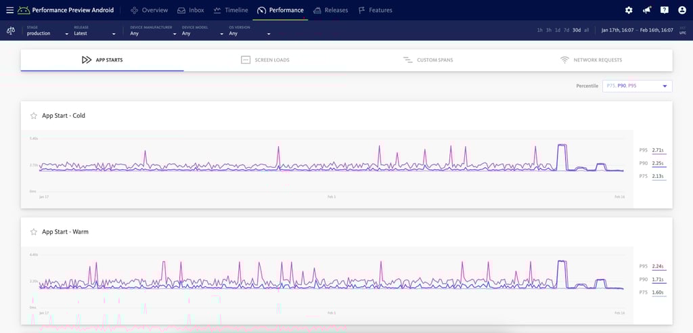Click the balance scale compare icon
The width and height of the screenshot is (693, 333).
pos(10,31)
